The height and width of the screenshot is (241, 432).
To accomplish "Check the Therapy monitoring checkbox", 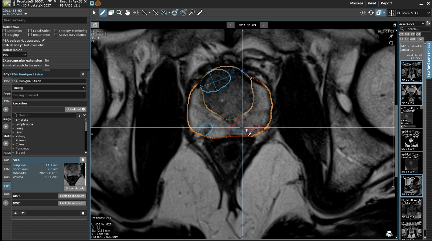I will (55, 31).
